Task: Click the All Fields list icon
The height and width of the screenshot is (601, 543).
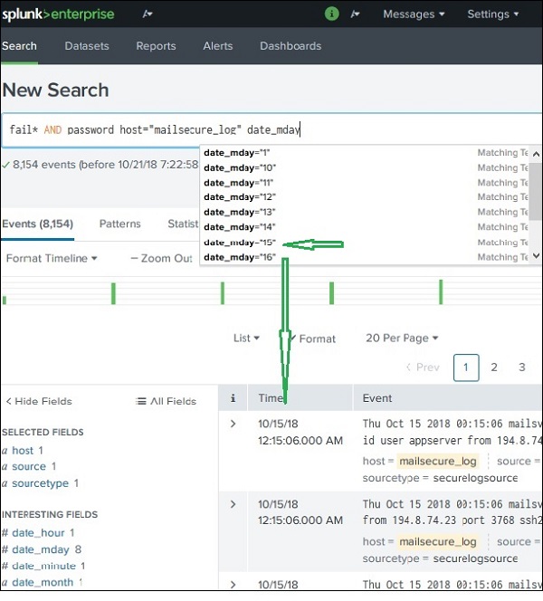Action: (141, 401)
